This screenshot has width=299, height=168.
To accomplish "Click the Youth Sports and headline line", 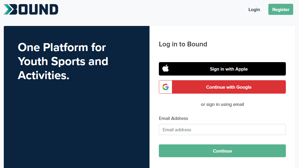I will [63, 61].
